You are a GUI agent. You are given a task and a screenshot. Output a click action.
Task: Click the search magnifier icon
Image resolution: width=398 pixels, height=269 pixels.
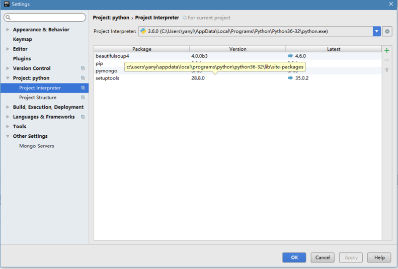8,17
